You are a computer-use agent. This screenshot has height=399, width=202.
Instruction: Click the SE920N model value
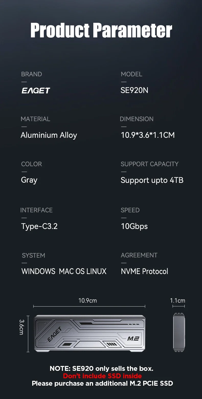tap(134, 90)
